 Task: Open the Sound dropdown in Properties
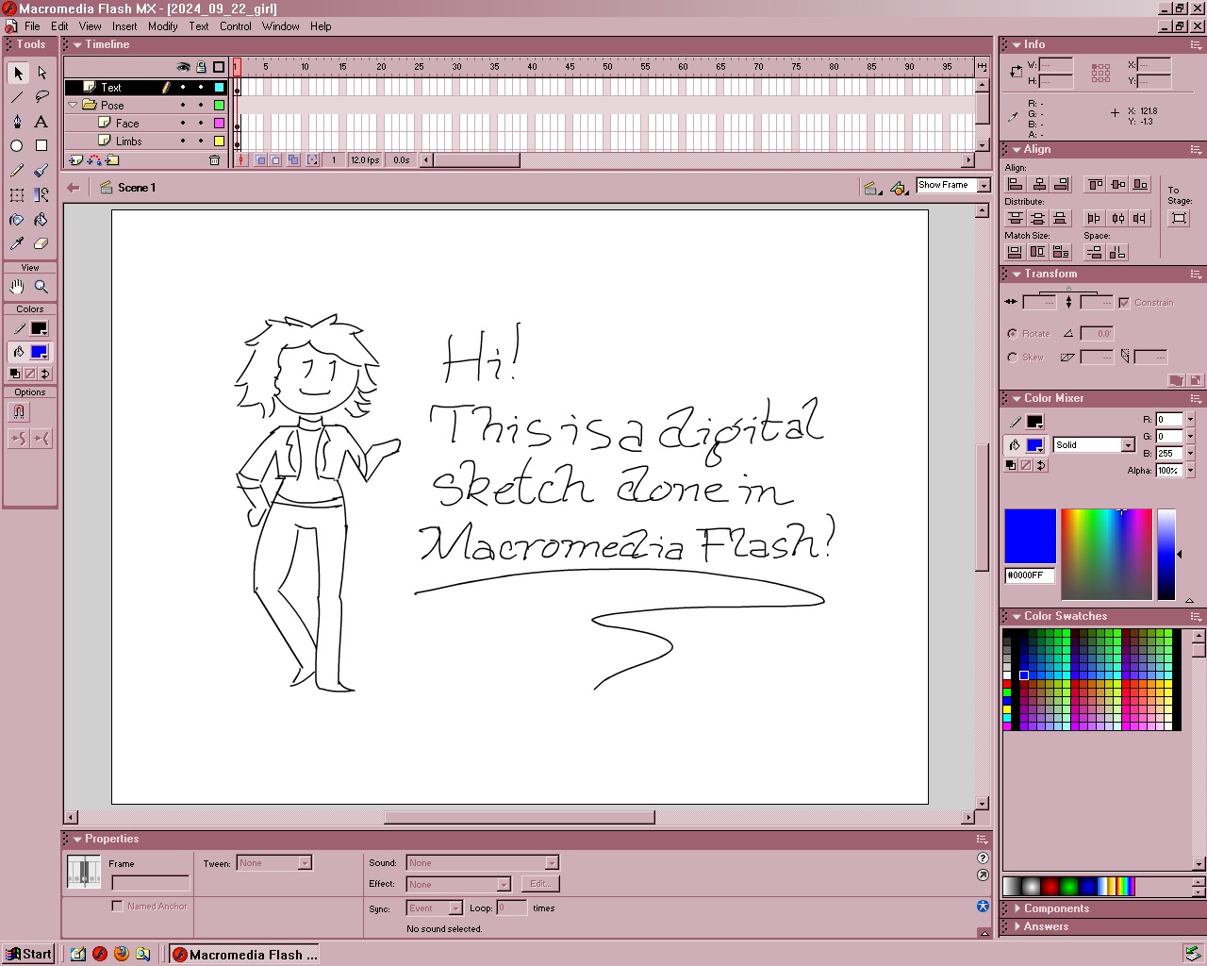(552, 863)
